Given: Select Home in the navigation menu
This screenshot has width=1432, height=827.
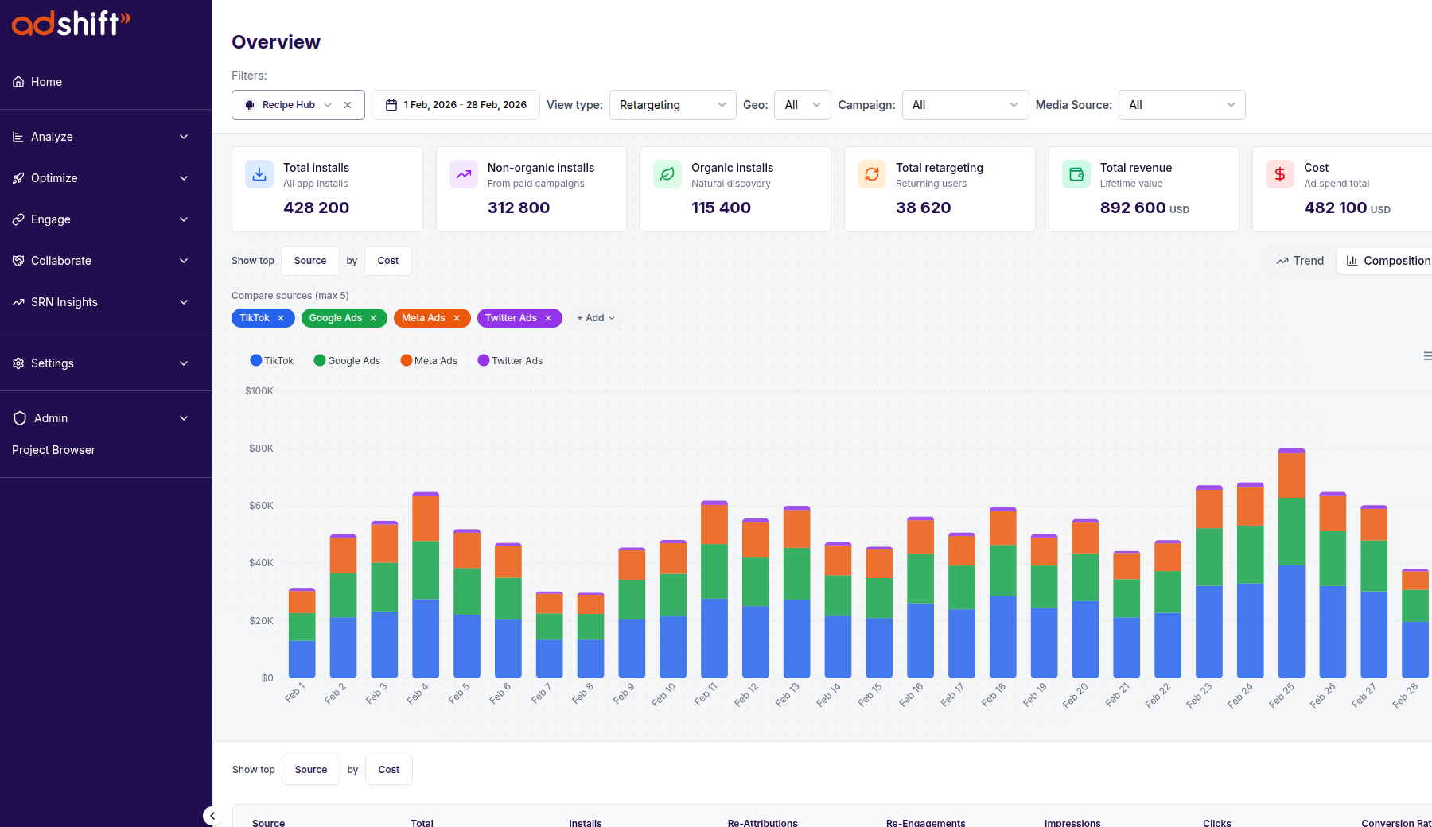Looking at the screenshot, I should click(x=45, y=81).
